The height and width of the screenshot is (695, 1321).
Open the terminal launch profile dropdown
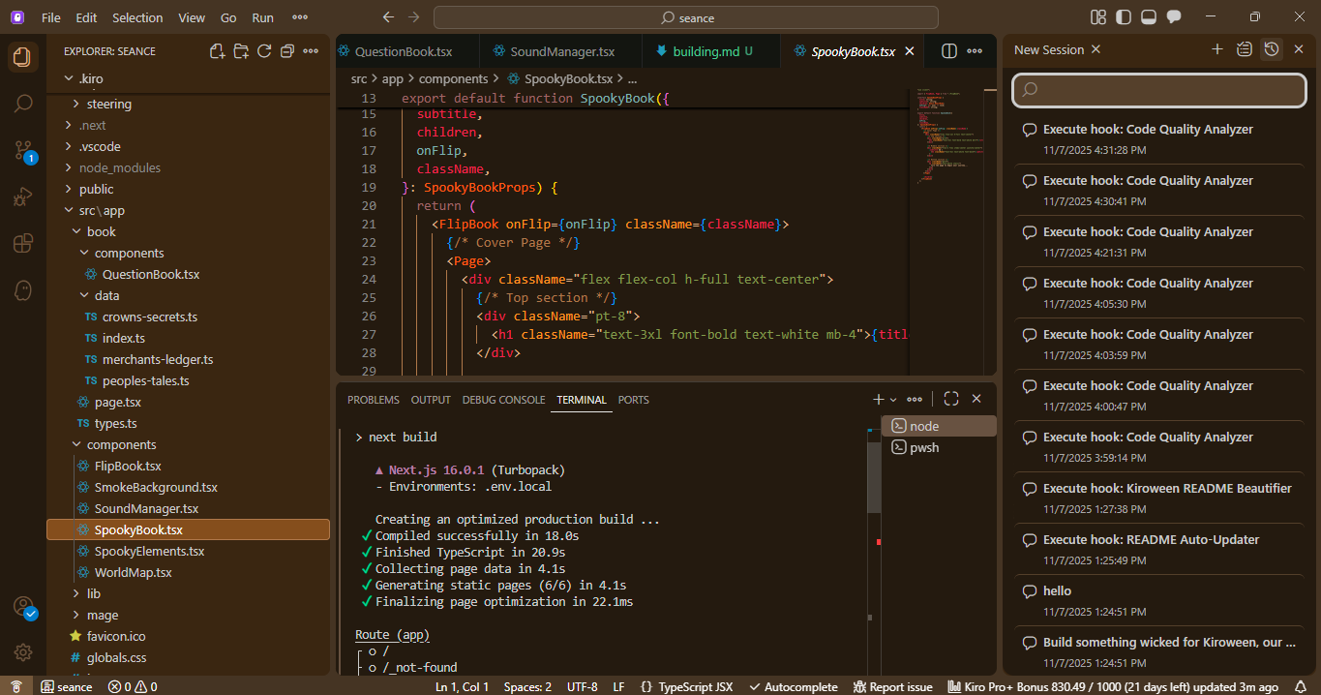[x=893, y=400]
